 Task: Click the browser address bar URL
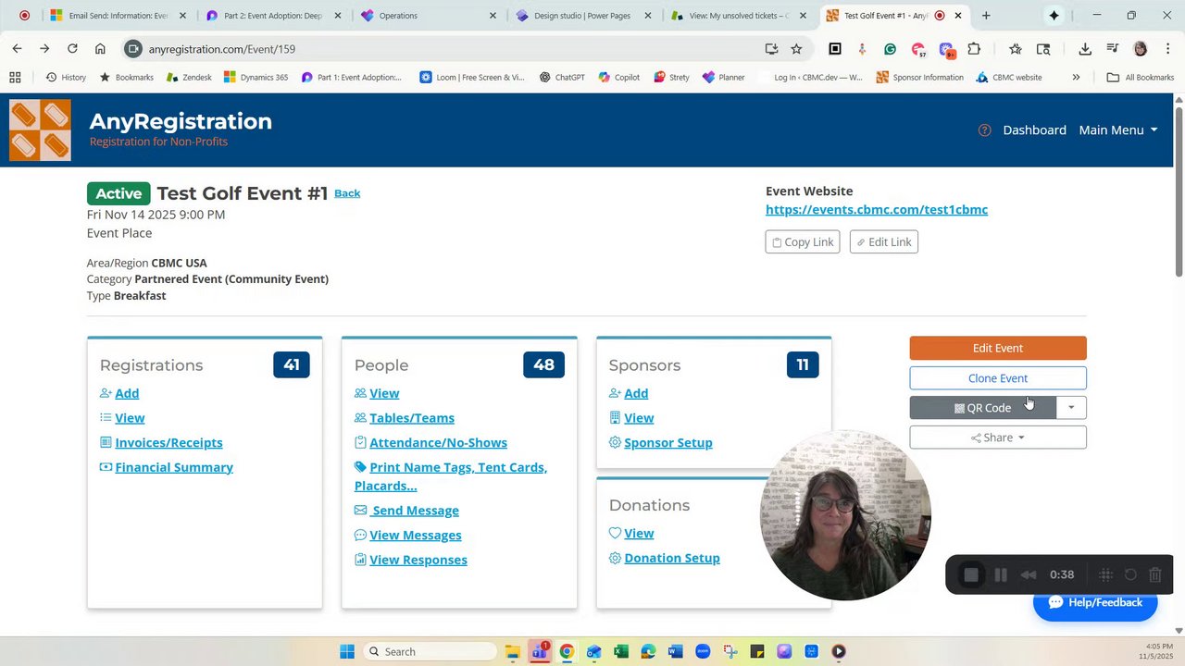[x=221, y=49]
